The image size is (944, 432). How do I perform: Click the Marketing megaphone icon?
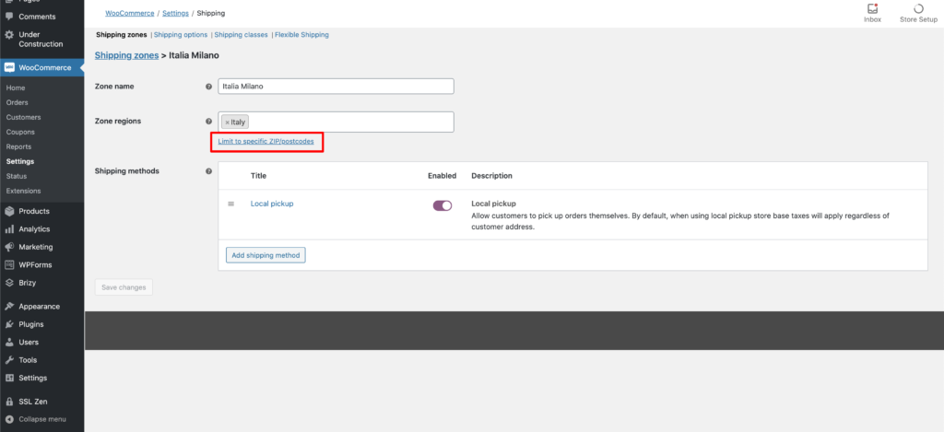pos(9,247)
